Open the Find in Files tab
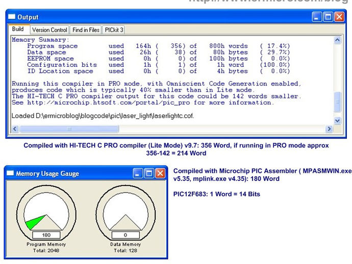 pos(86,30)
